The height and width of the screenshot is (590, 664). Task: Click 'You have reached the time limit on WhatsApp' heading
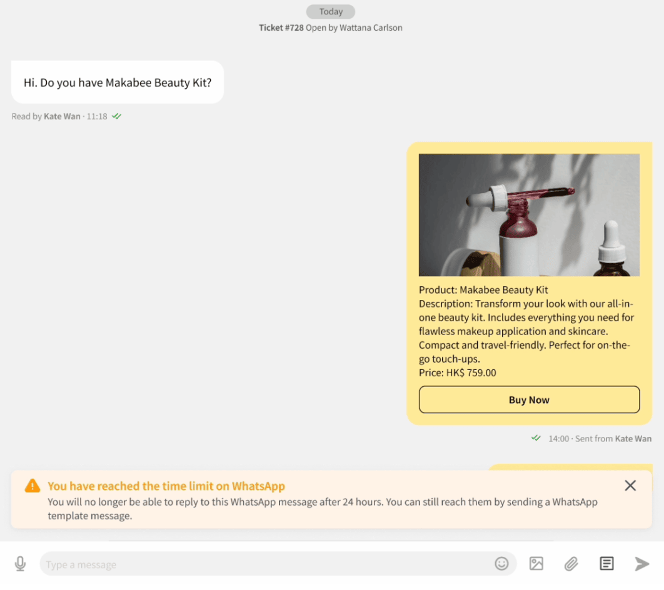pyautogui.click(x=166, y=486)
